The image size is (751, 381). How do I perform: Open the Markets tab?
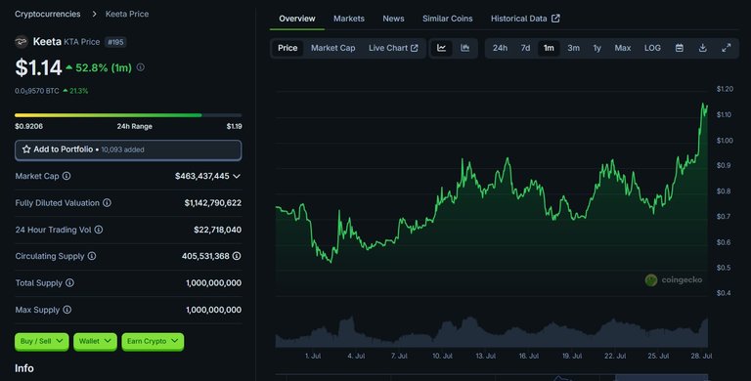point(349,19)
